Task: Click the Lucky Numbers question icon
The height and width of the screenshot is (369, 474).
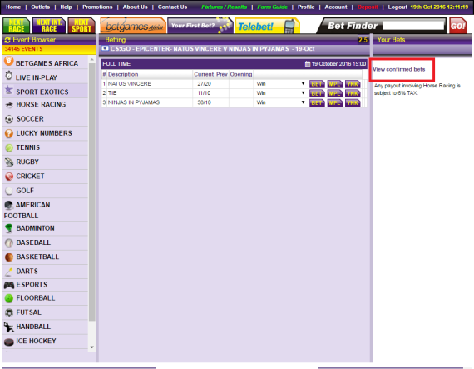Action: (9, 133)
